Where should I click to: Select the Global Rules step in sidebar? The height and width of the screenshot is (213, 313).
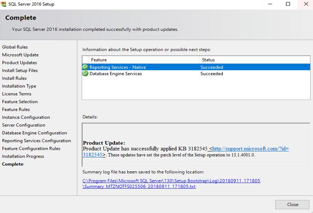(x=15, y=47)
